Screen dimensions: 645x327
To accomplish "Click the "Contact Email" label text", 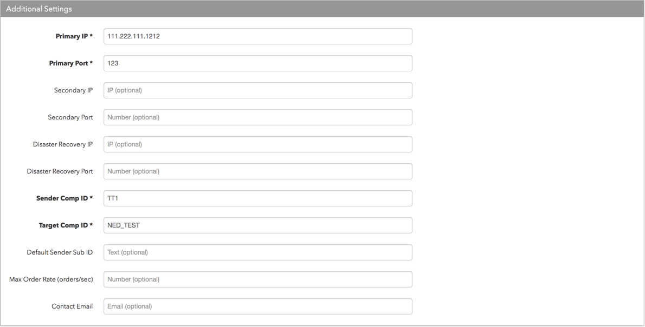I will click(72, 306).
